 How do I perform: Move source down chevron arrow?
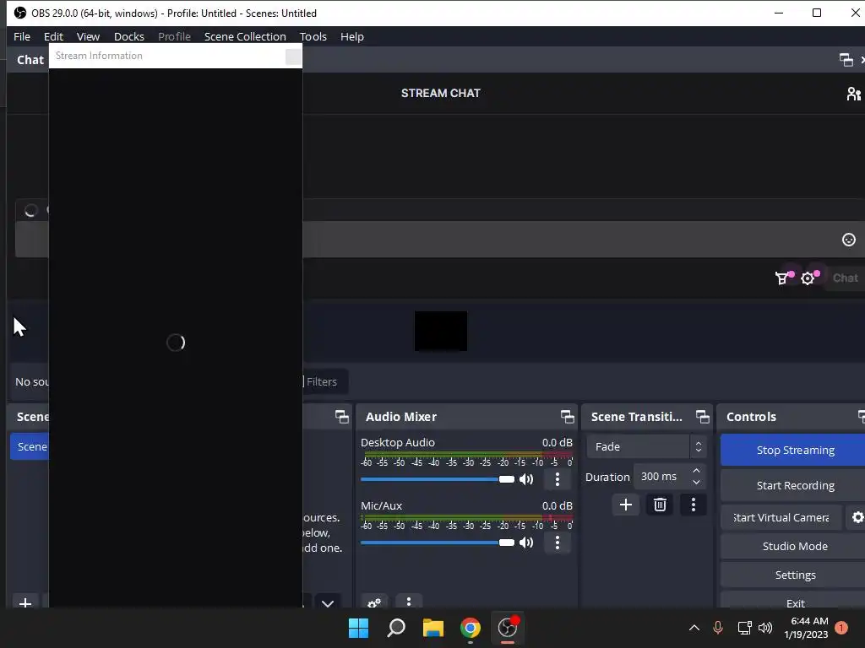coord(328,602)
